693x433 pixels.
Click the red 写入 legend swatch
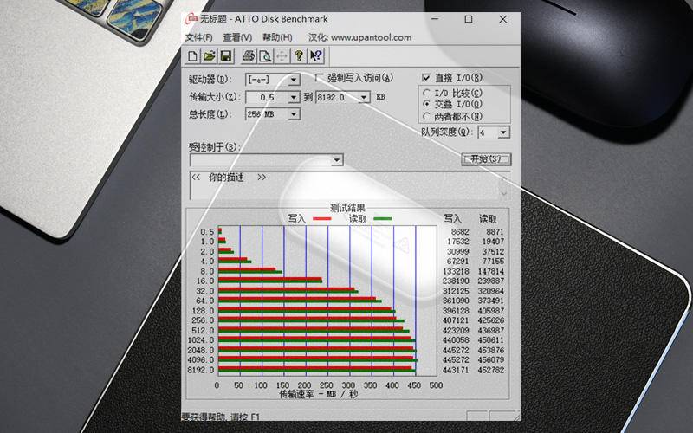coord(321,219)
